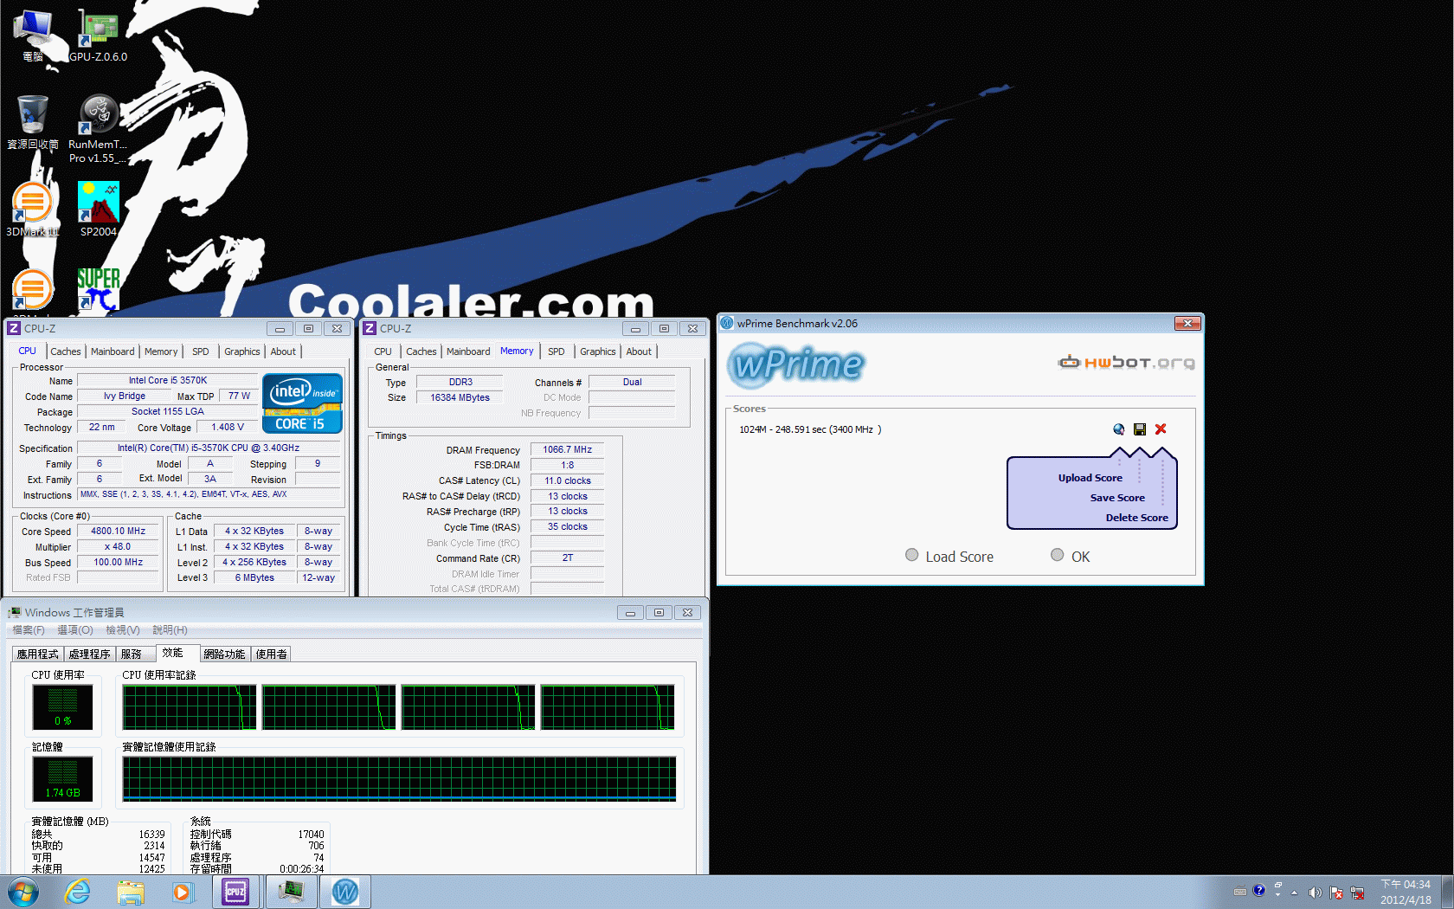The height and width of the screenshot is (909, 1454).
Task: Open the 檢視(V) menu in Task Manager
Action: click(x=123, y=630)
